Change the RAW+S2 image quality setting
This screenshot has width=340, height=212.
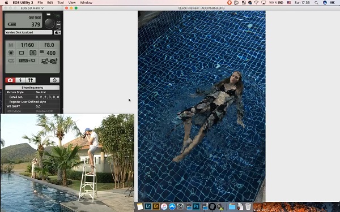coord(27,61)
